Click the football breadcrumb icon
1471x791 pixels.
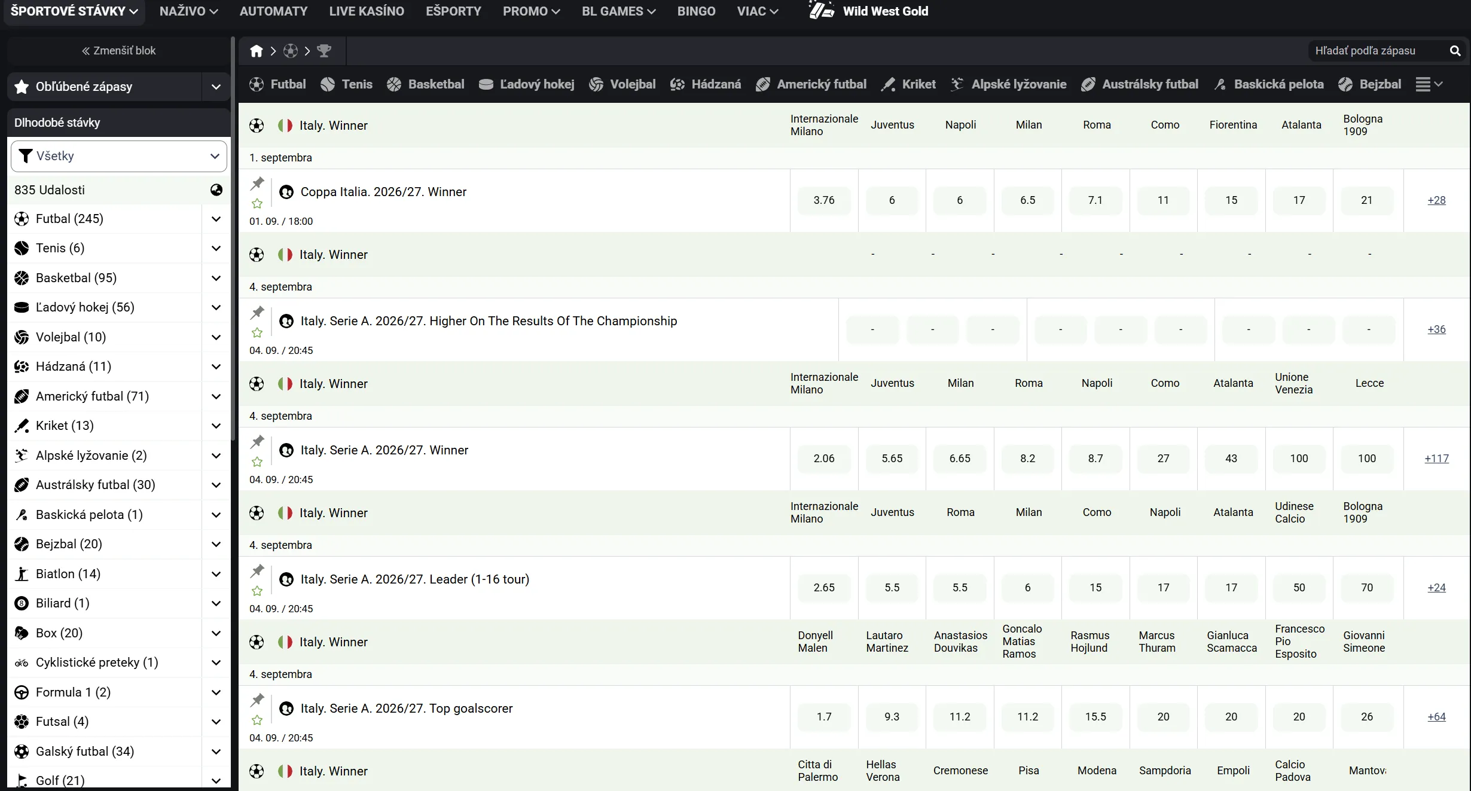[291, 51]
